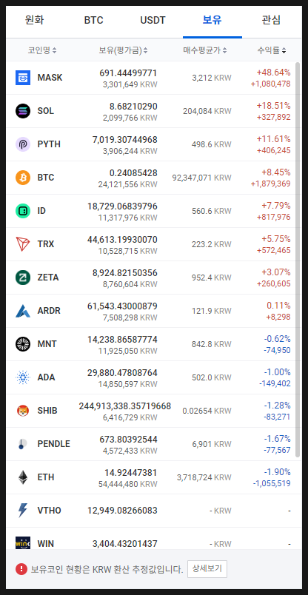Select the SOL coin logo
The height and width of the screenshot is (595, 308).
click(23, 111)
